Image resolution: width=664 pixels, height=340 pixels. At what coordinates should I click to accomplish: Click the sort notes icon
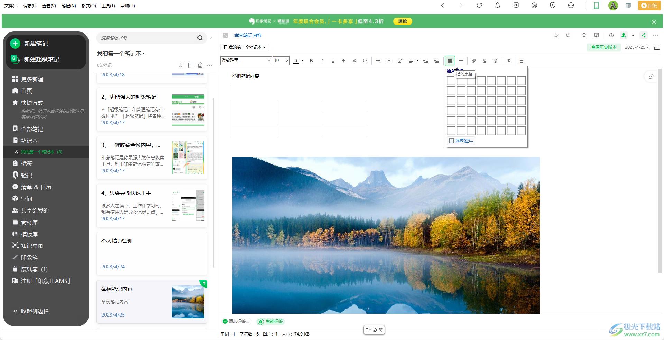(x=182, y=65)
